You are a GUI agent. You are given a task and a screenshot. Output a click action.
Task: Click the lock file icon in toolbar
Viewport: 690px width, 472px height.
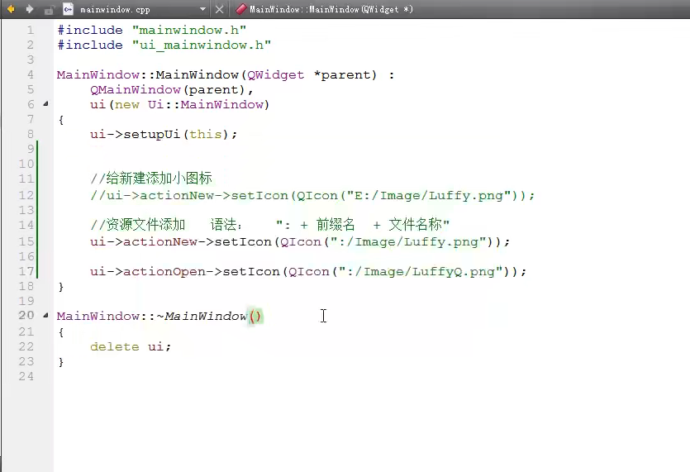(x=50, y=9)
